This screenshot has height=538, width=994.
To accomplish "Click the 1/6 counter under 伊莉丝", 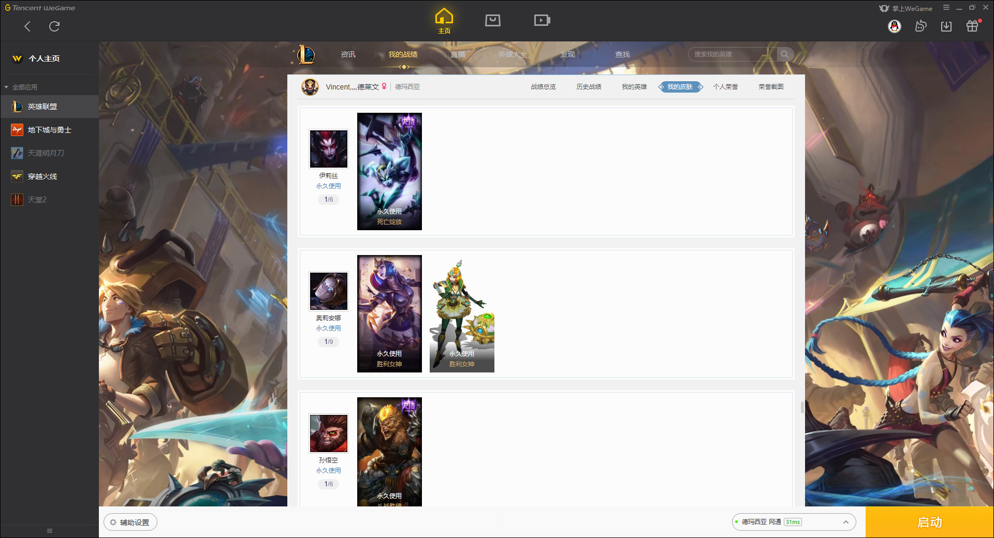I will click(329, 200).
